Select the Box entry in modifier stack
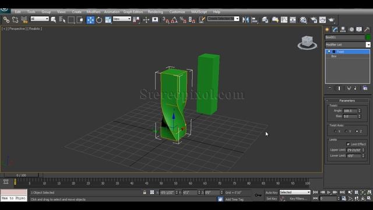 (x=334, y=57)
